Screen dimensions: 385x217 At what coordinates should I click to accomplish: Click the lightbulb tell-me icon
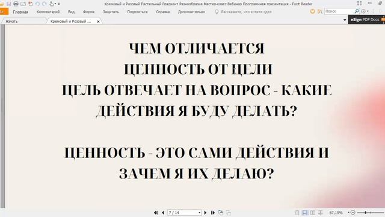click(217, 12)
